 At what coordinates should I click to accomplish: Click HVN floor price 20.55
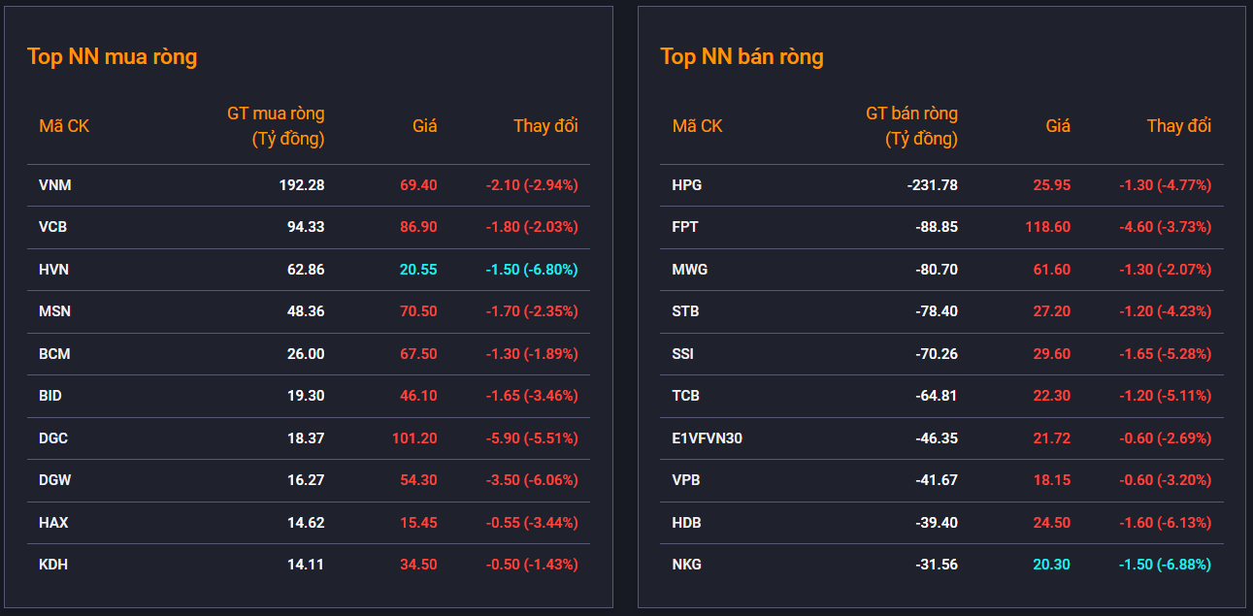(x=418, y=270)
